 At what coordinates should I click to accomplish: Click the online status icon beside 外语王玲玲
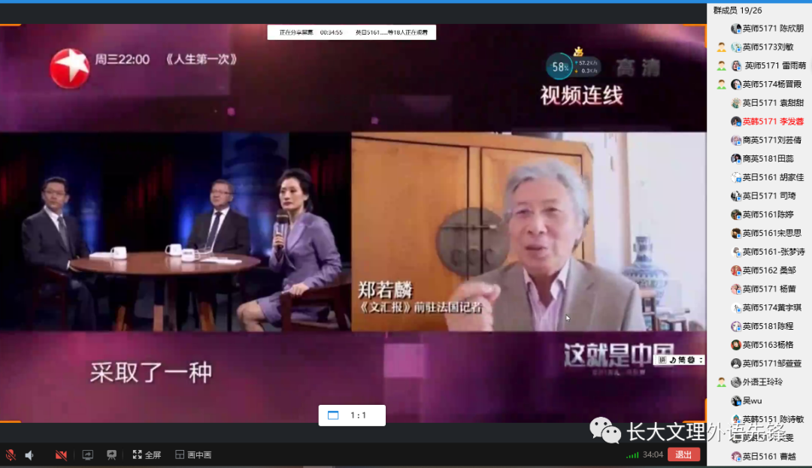point(721,382)
